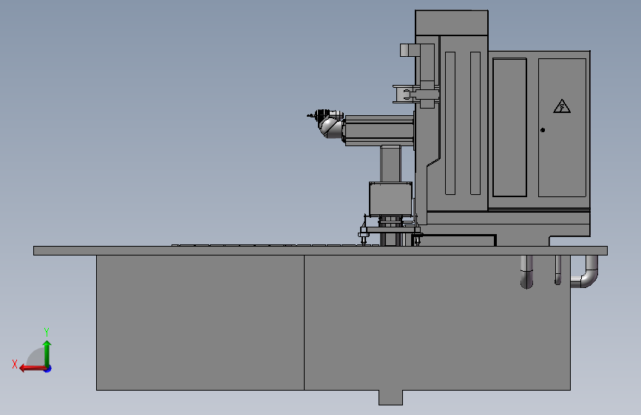This screenshot has width=641, height=415.
Task: Select the square box housing beneath the arm post
Action: [390, 199]
